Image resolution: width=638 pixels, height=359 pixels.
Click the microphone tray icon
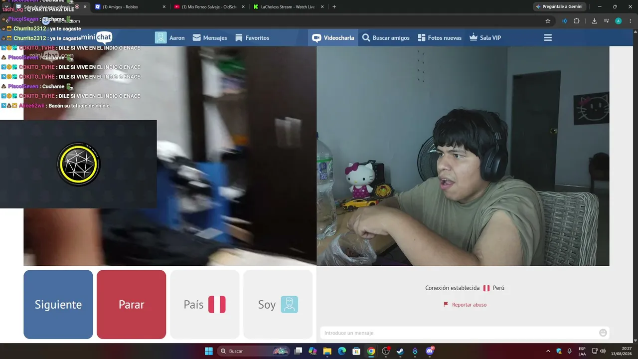570,351
